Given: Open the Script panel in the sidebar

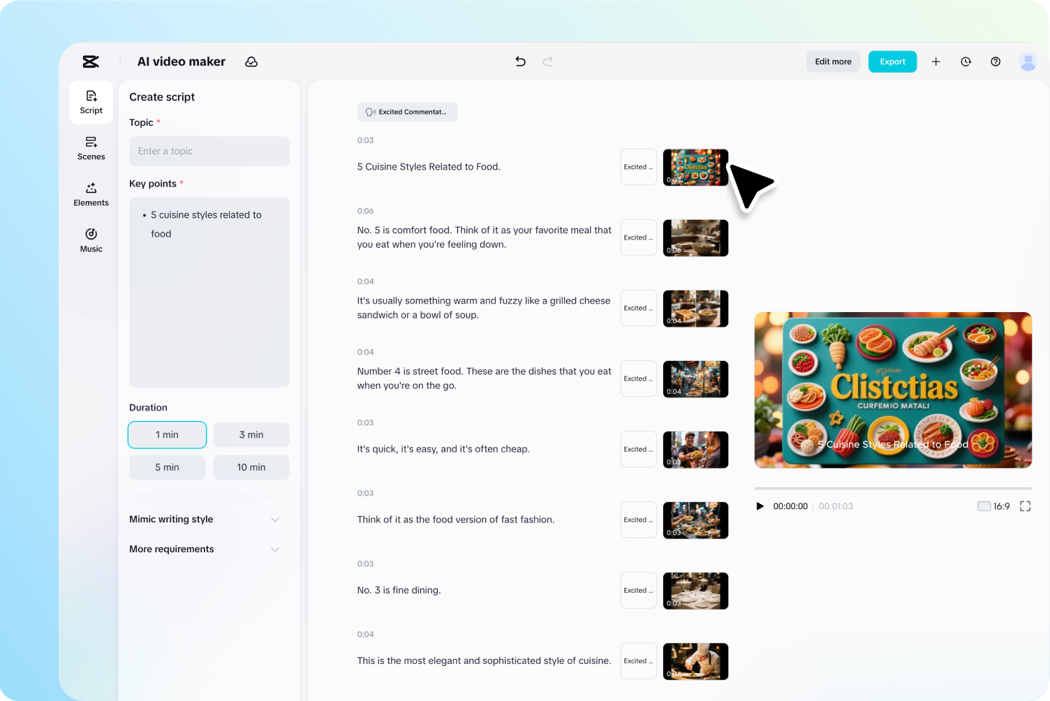Looking at the screenshot, I should (x=91, y=102).
